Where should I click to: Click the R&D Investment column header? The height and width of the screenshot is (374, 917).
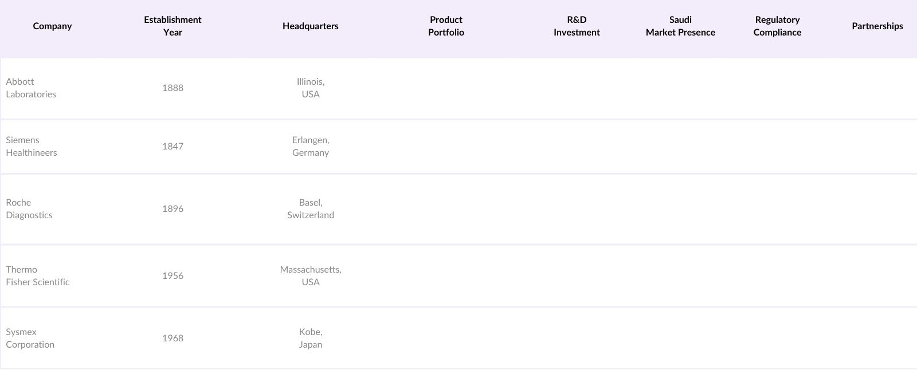pyautogui.click(x=577, y=26)
